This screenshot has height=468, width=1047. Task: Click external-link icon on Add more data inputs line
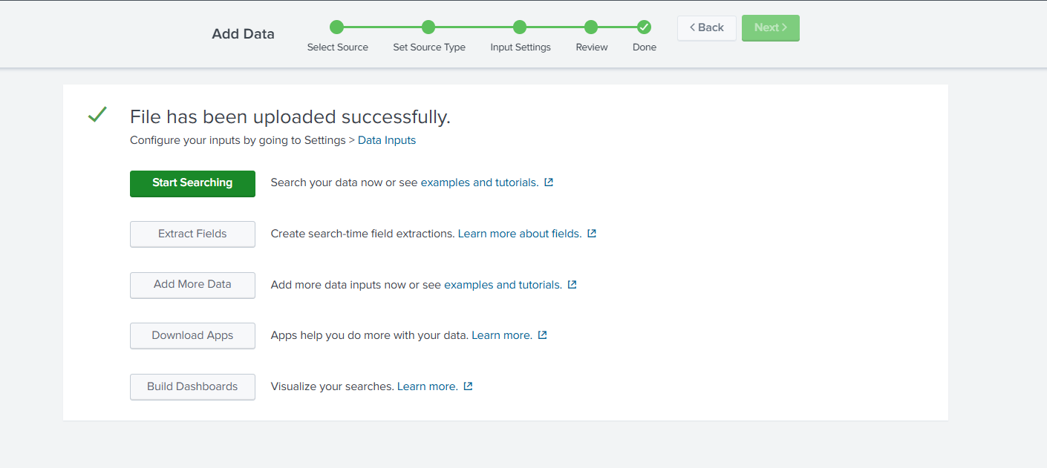pos(572,285)
